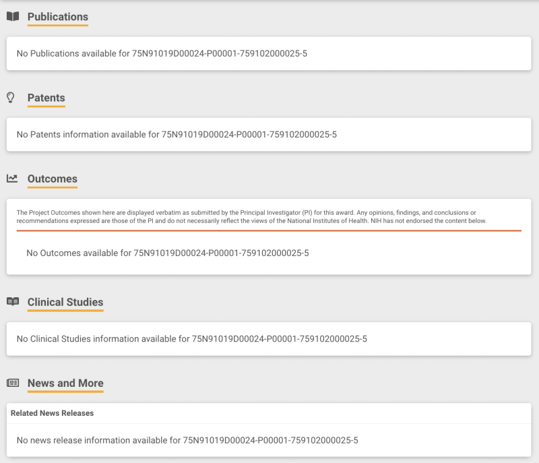Click the Related News Releases label

coord(53,412)
